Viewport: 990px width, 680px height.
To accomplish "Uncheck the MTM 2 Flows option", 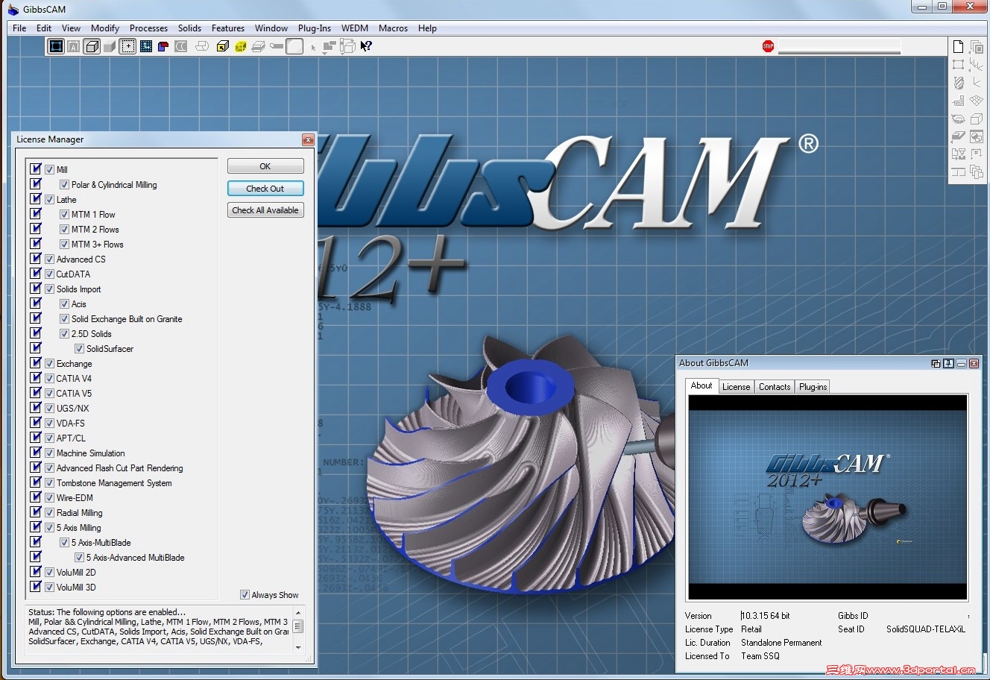I will [65, 229].
